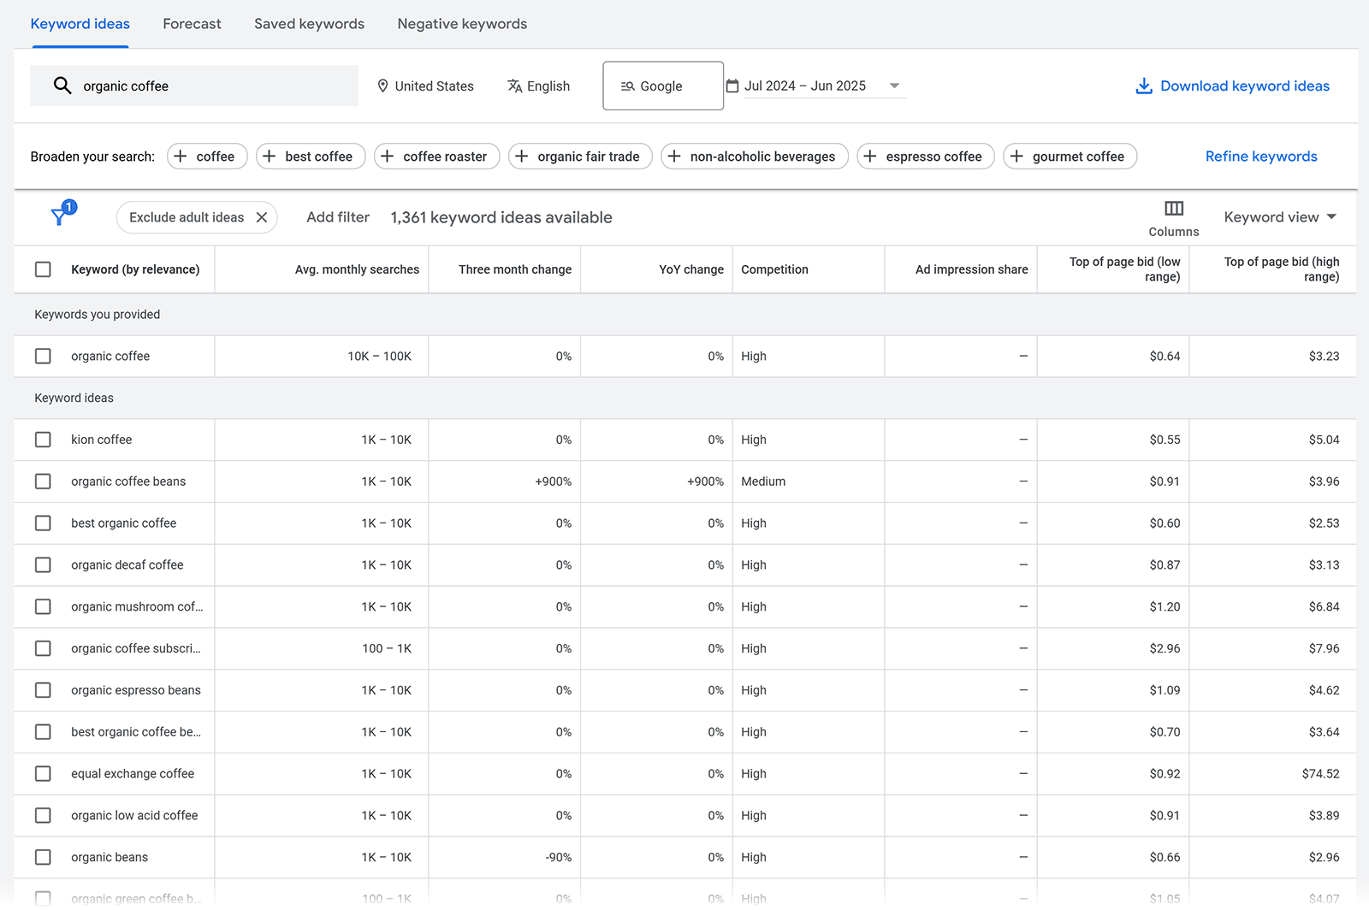Select all keywords using the header checkbox
Image resolution: width=1369 pixels, height=910 pixels.
pos(43,269)
